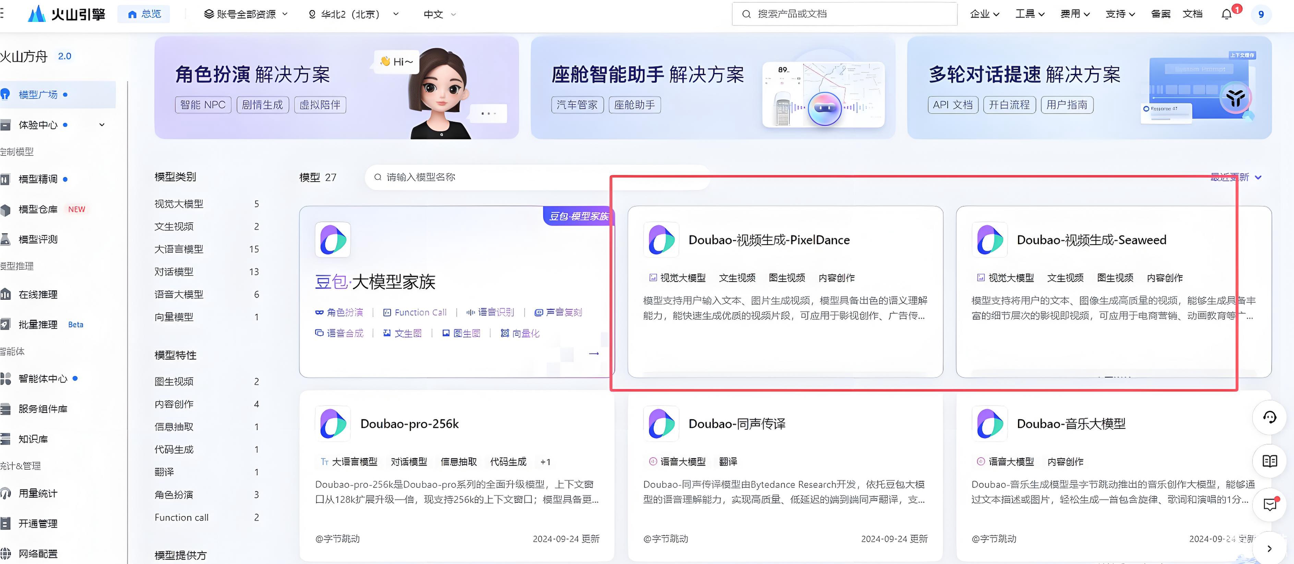Open the user avatar menu
1294x564 pixels.
(x=1260, y=14)
